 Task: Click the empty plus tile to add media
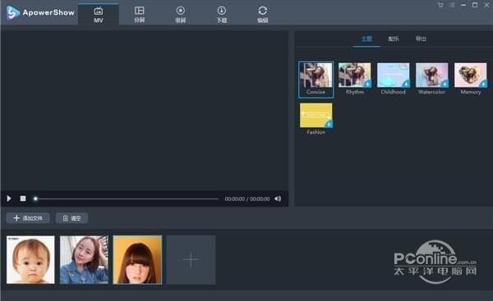click(x=191, y=260)
